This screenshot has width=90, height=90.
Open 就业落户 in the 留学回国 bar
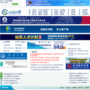pos(68,88)
